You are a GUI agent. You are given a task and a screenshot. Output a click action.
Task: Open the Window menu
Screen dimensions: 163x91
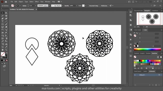point(48,2)
